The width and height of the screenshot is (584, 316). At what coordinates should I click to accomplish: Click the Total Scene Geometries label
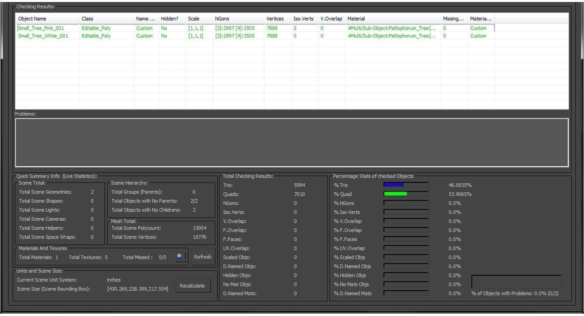pyautogui.click(x=45, y=192)
